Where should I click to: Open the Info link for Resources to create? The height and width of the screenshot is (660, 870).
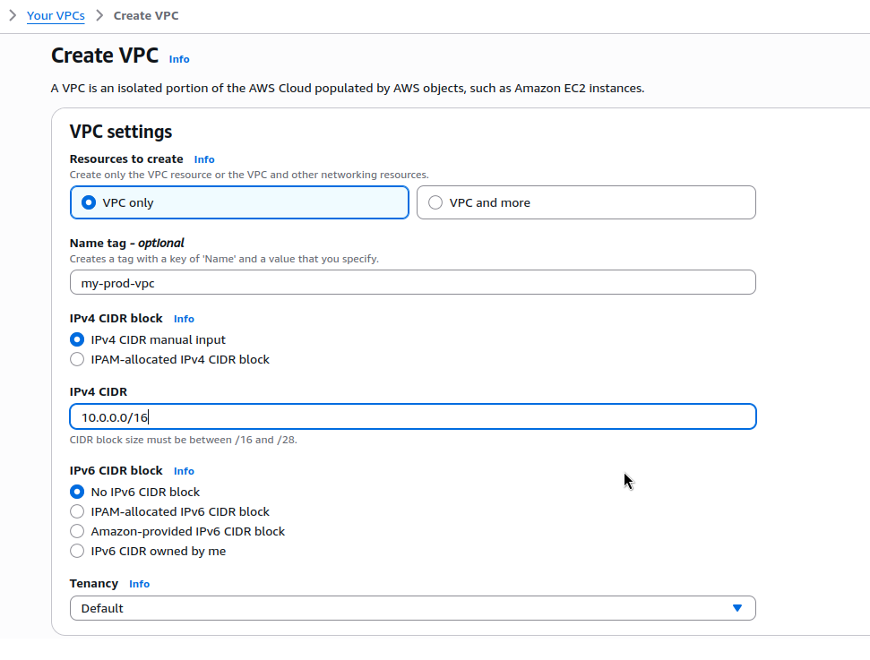coord(204,159)
